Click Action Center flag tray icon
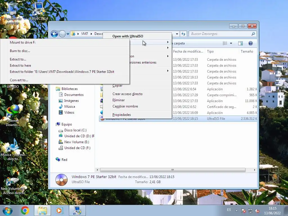The image size is (288, 216). pos(243,211)
